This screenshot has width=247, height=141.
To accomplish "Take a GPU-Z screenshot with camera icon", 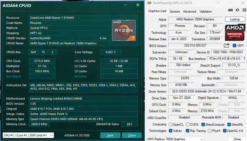I will pyautogui.click(x=230, y=10).
